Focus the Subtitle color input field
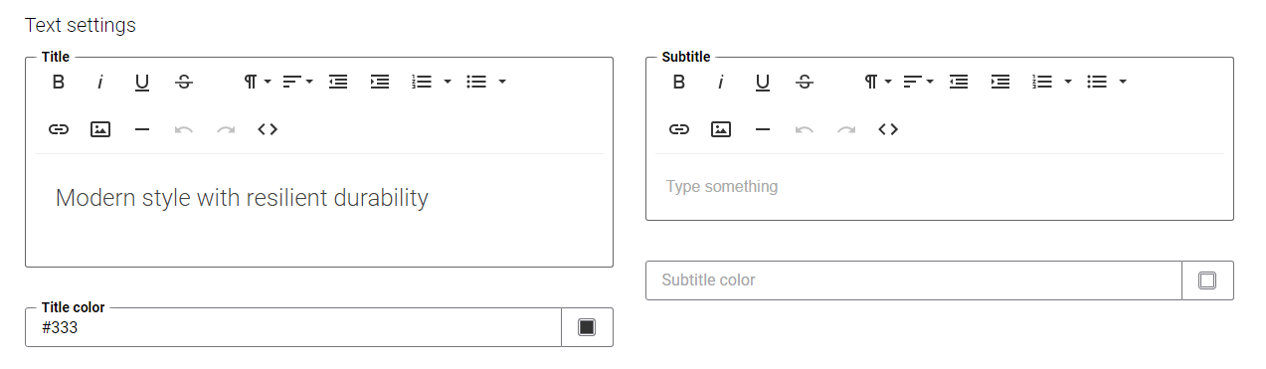 point(913,280)
